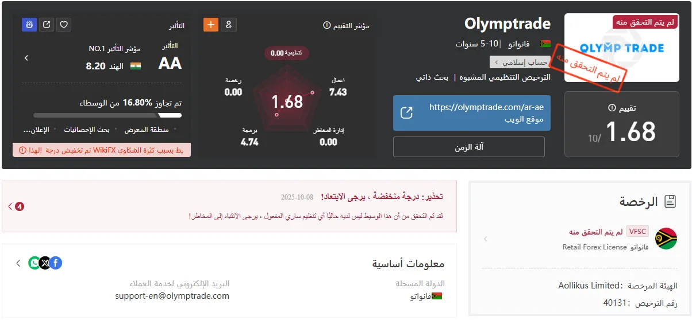The image size is (692, 320).
Task: Open the Facebook social icon
Action: point(55,263)
